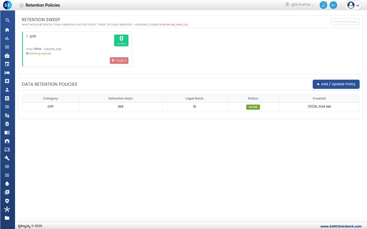Open the bed inpatient icon
Image resolution: width=367 pixels, height=229 pixels.
[7, 73]
